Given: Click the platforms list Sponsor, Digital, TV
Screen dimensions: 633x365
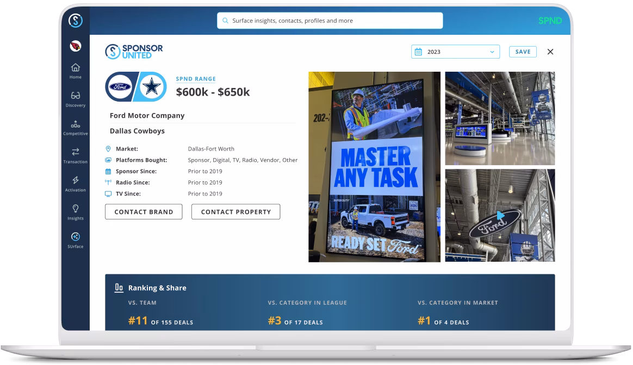Looking at the screenshot, I should 243,160.
